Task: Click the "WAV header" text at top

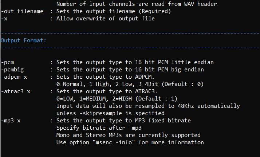Action: [x=201, y=4]
